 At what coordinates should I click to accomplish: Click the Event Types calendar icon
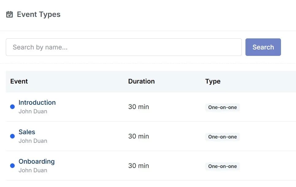(9, 14)
